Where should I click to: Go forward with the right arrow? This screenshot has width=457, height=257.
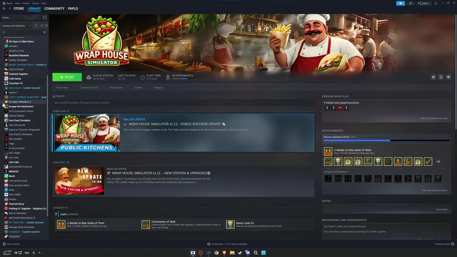pos(9,9)
